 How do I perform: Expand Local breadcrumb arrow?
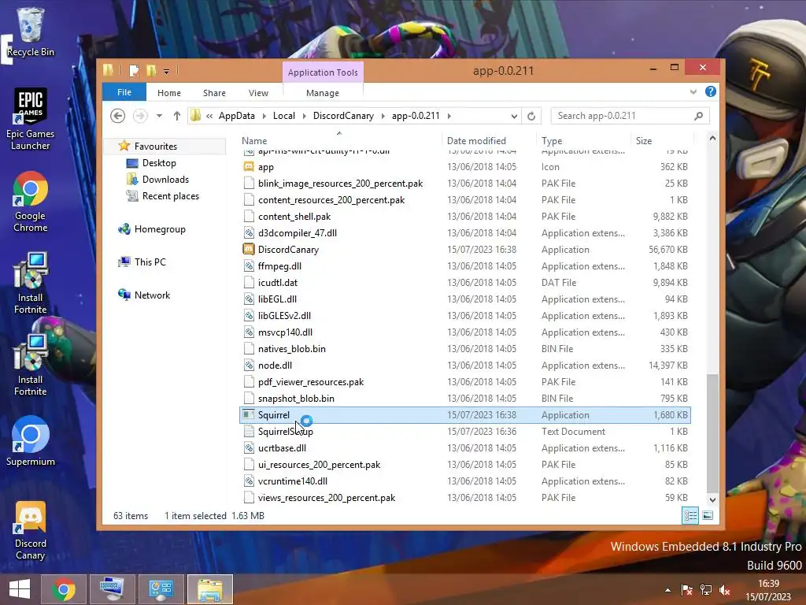pyautogui.click(x=304, y=117)
